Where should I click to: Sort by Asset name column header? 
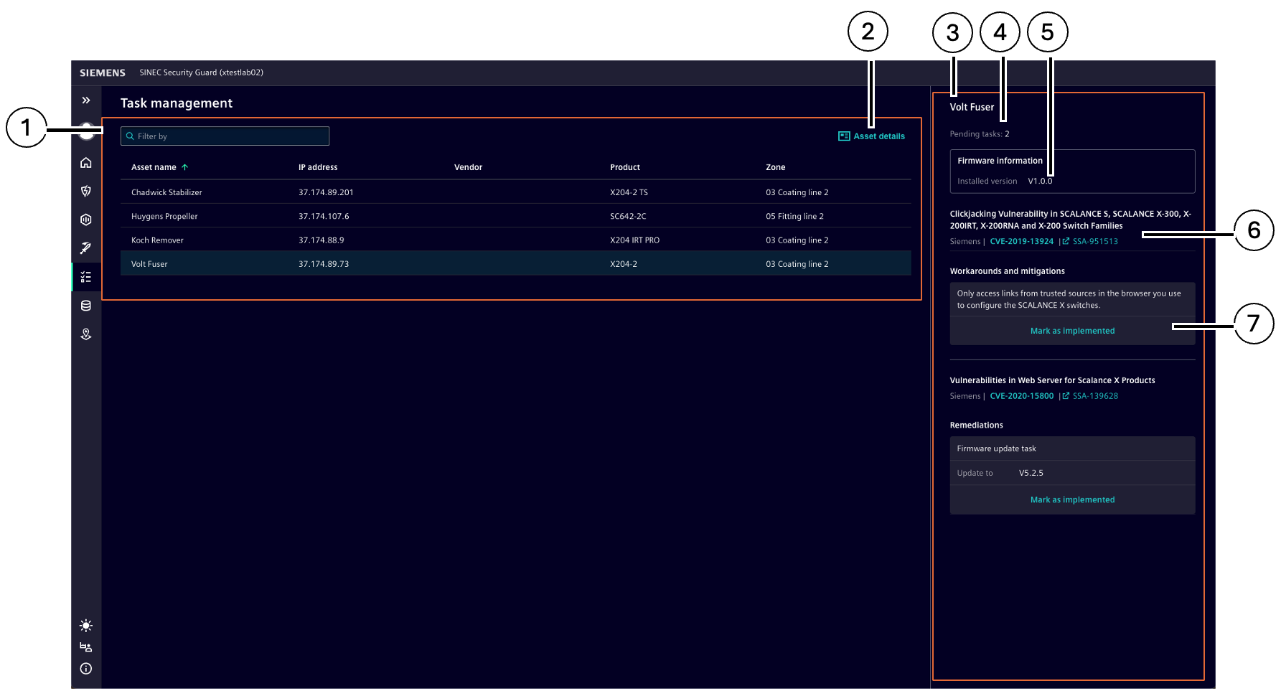tap(154, 167)
